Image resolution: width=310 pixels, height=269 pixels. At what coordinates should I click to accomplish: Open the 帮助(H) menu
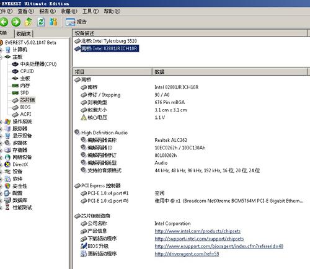pos(112,11)
